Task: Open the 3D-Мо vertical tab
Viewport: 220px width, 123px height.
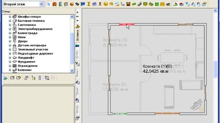Action: point(77,52)
